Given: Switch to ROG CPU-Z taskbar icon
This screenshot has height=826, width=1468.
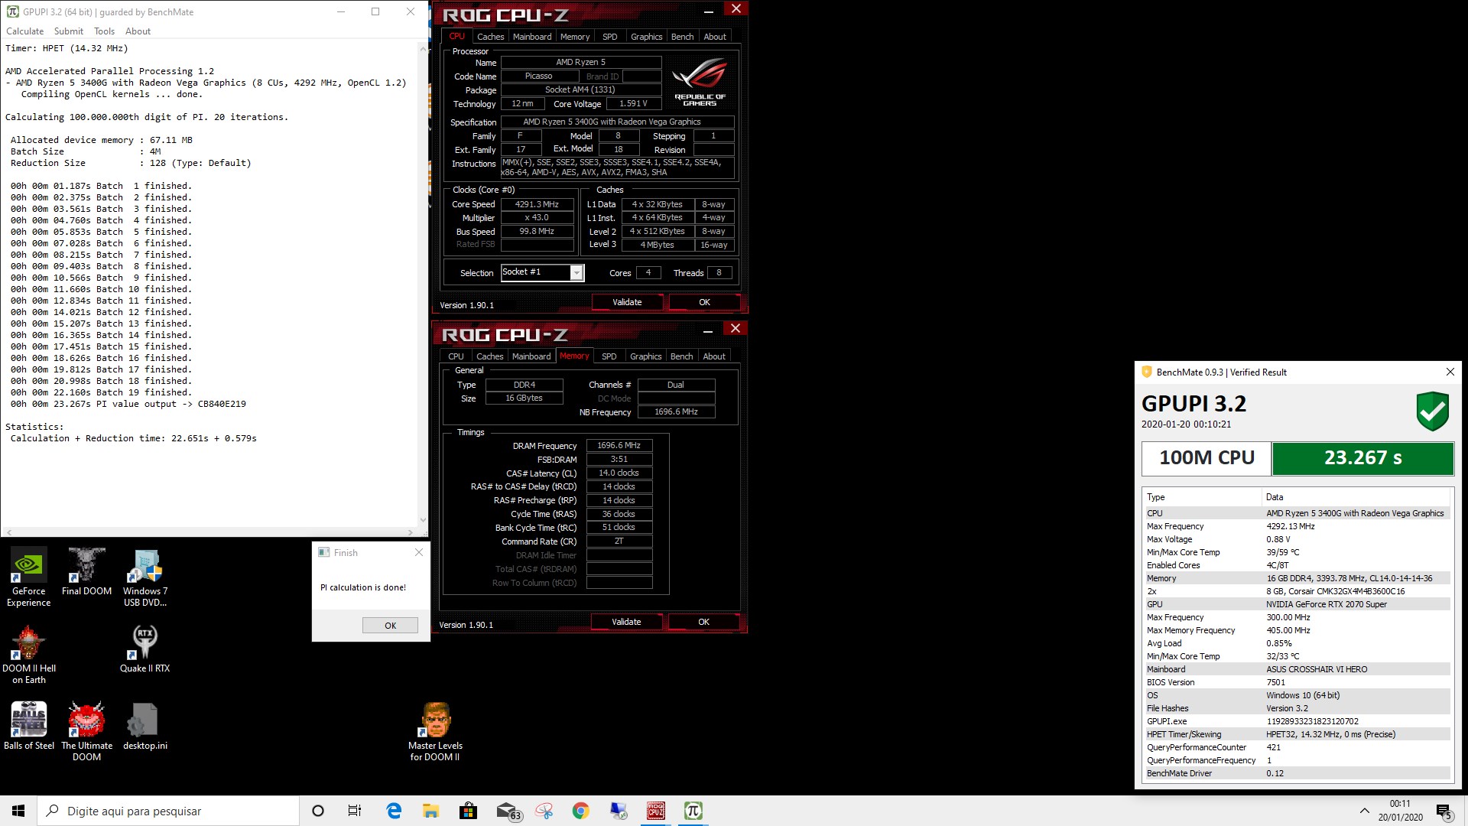Looking at the screenshot, I should [x=656, y=811].
